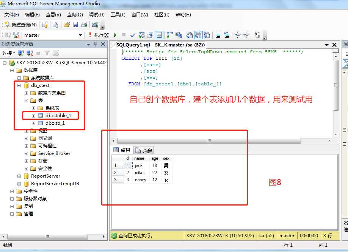Click the Execute (执行) button

(99, 35)
